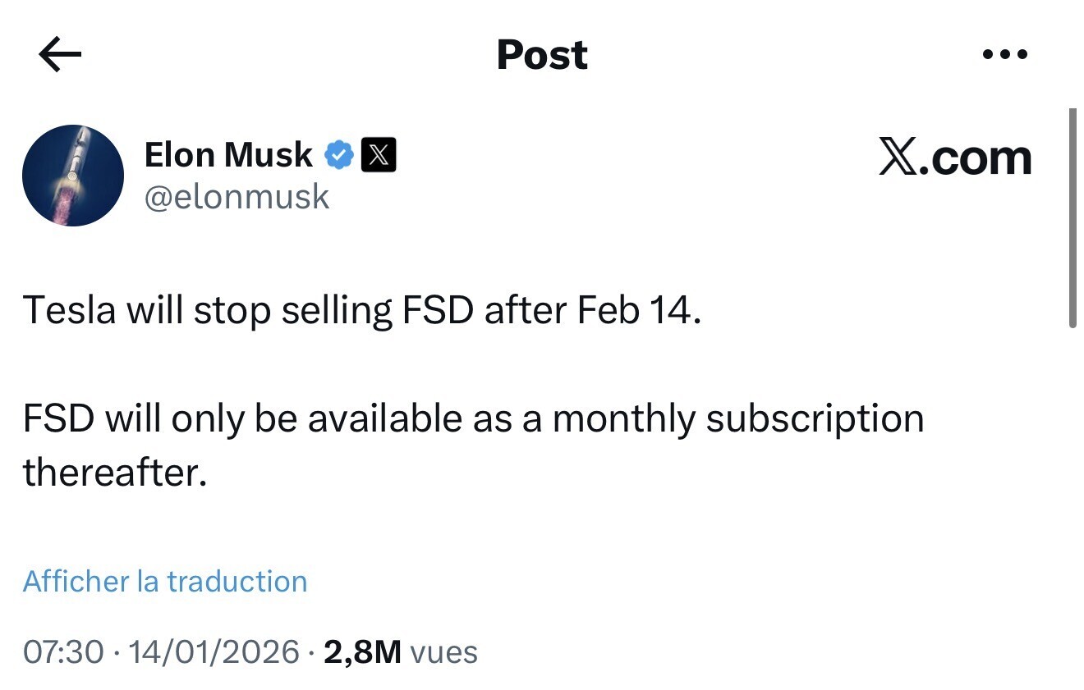Click the word Tesla in the post

pyautogui.click(x=69, y=311)
